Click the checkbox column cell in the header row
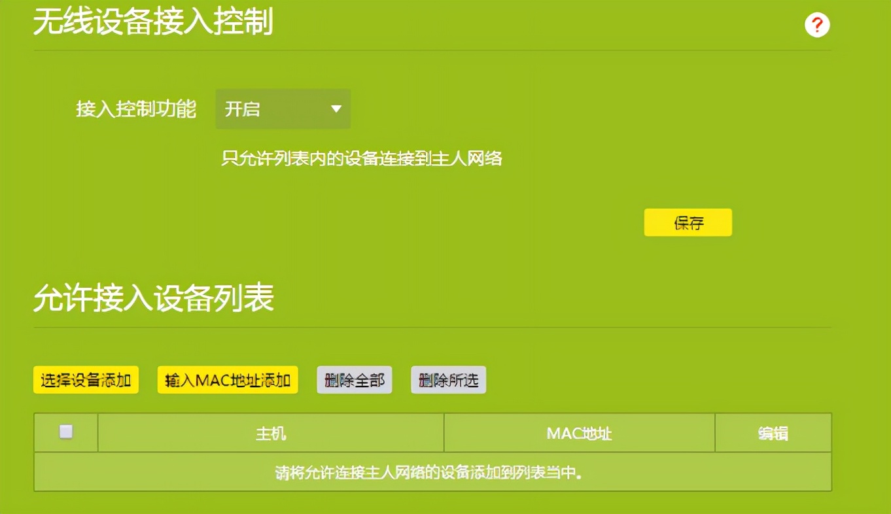The image size is (891, 514). tap(64, 432)
